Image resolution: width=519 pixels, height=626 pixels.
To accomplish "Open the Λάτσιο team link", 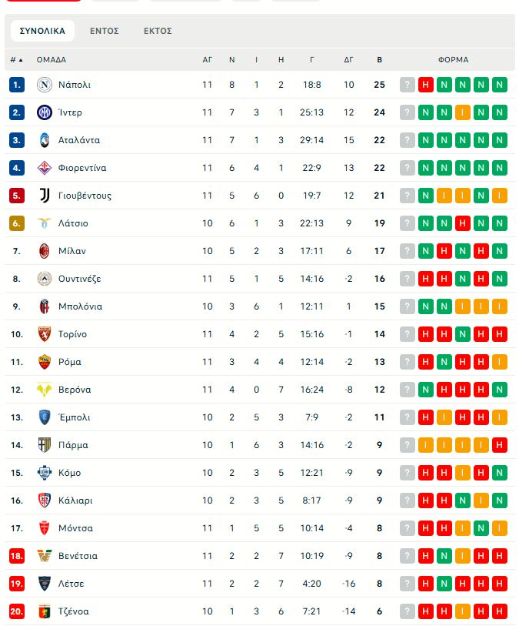I will coord(73,223).
